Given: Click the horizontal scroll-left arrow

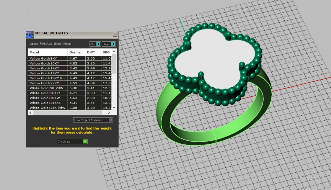Looking at the screenshot, I should point(30,113).
